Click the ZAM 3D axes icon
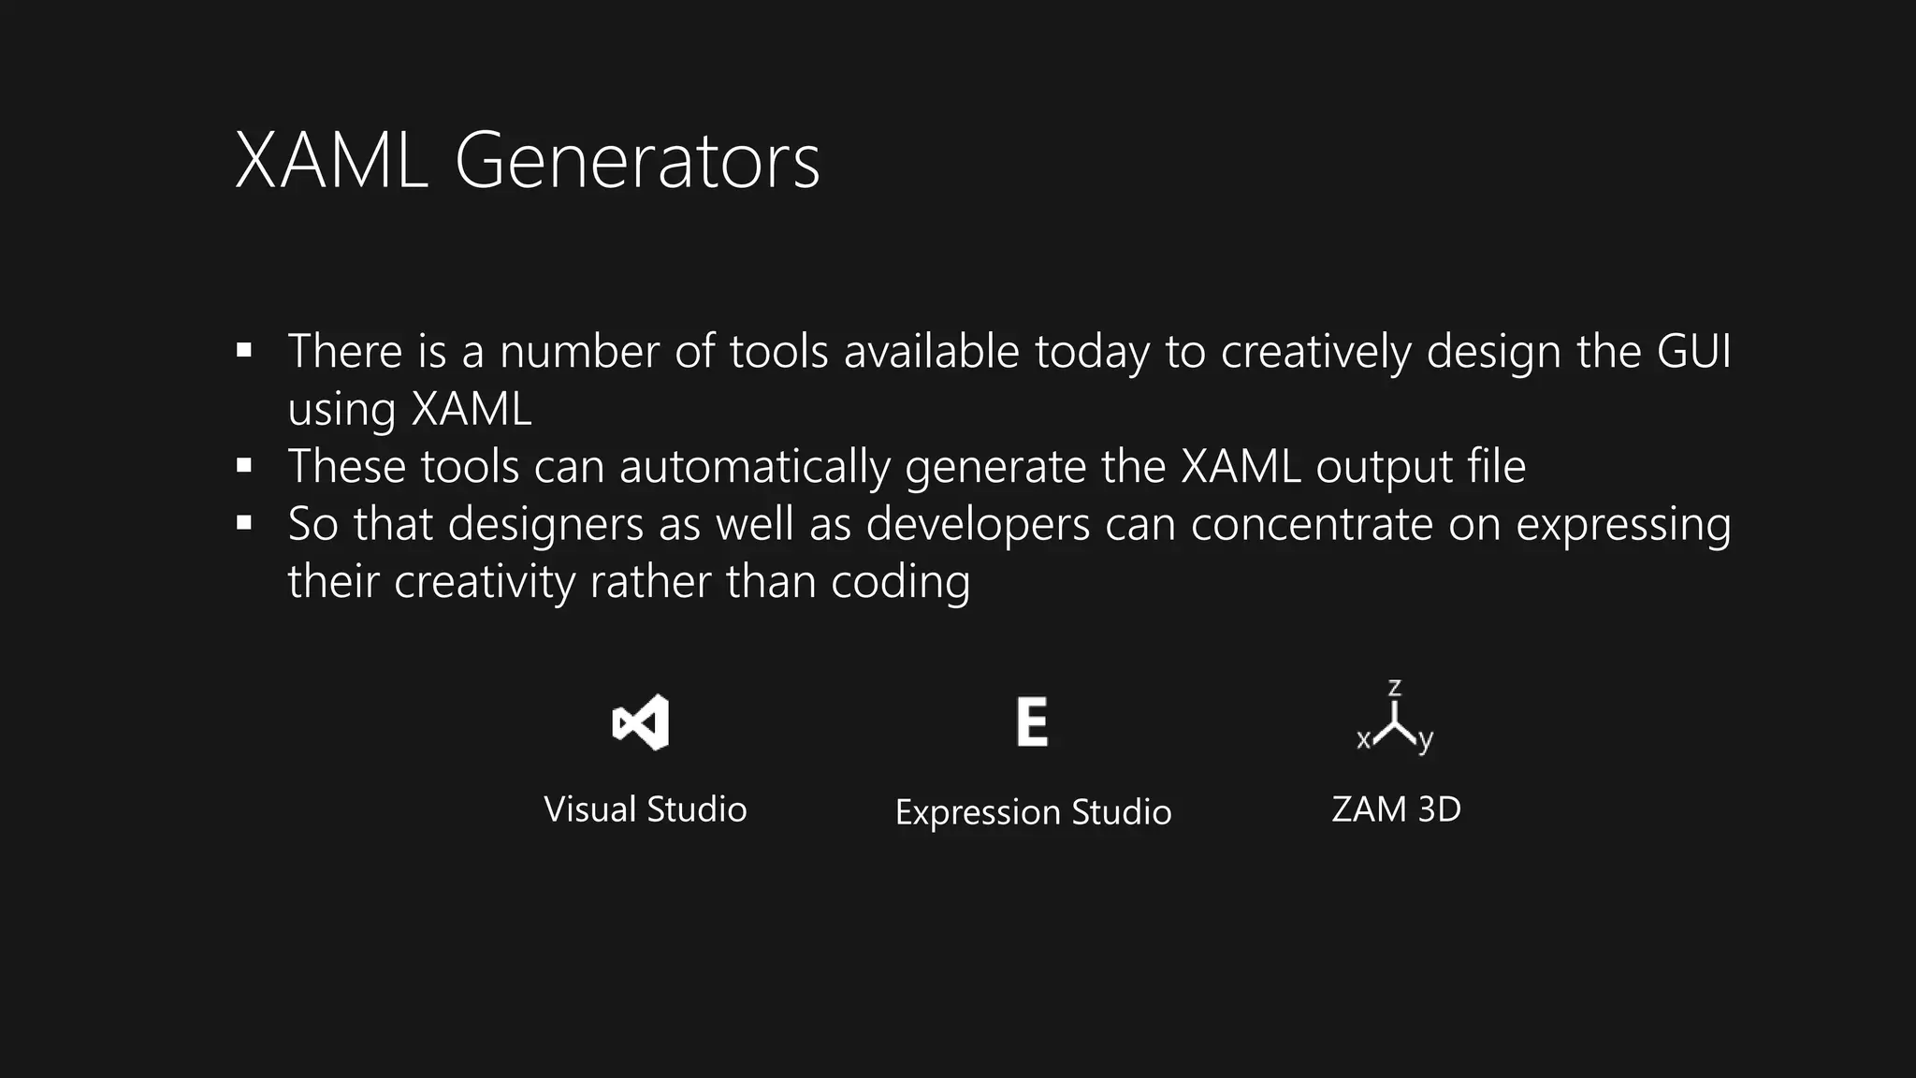Screen dimensions: 1916x1078 [1395, 725]
